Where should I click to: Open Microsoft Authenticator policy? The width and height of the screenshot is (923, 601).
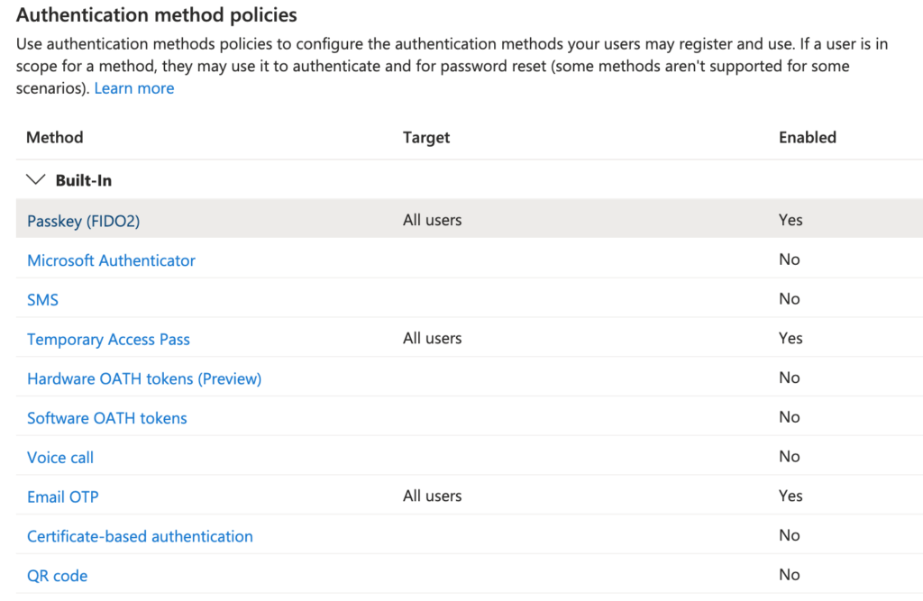pyautogui.click(x=111, y=260)
